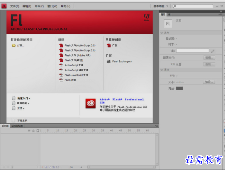
Task: Click the 打开... folder icon
Action: [x=14, y=46]
